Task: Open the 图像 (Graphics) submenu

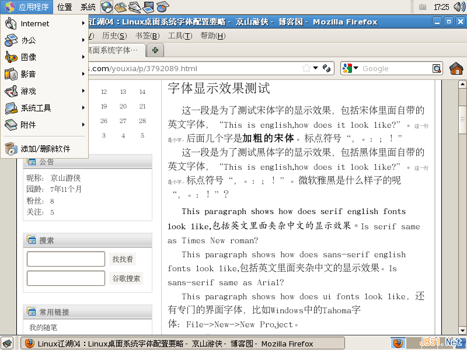Action: [x=45, y=57]
